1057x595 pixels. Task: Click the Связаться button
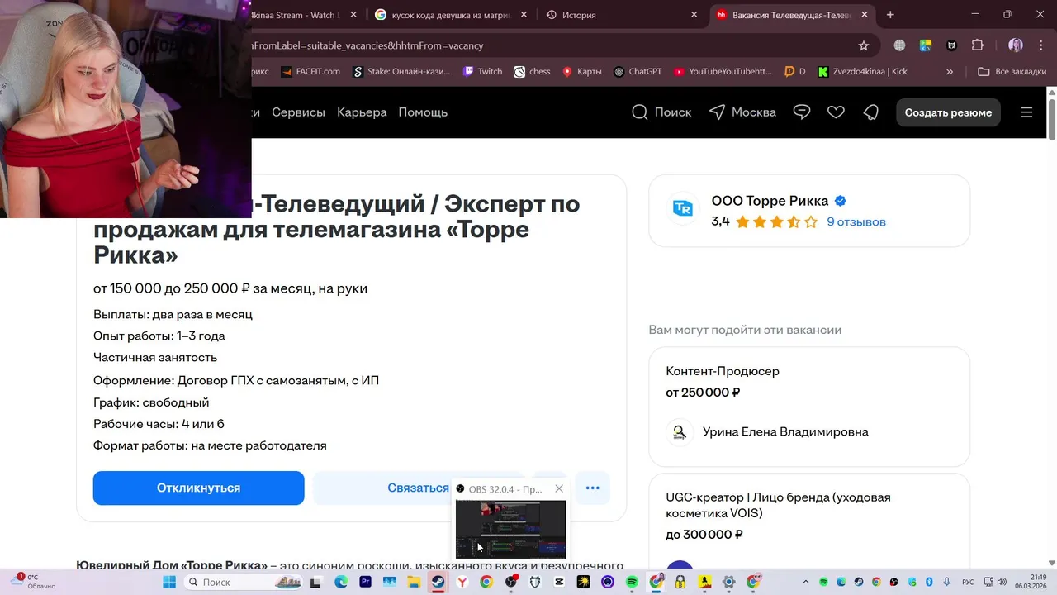(x=419, y=488)
